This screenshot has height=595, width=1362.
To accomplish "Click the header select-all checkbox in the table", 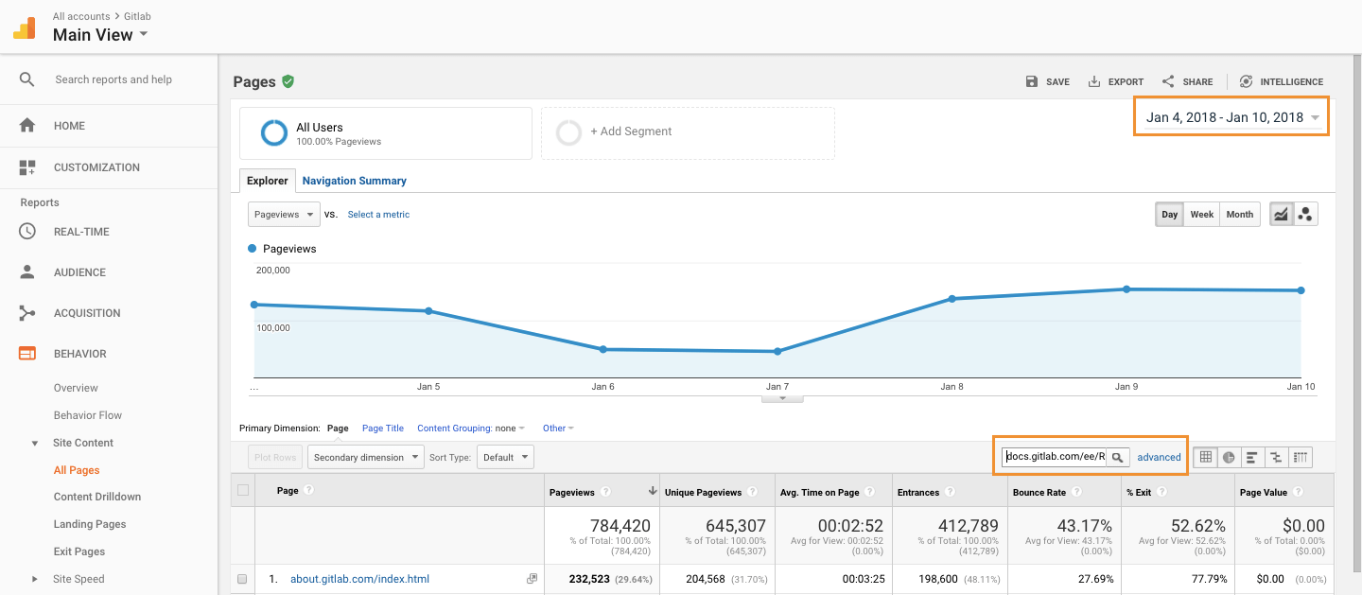I will [x=243, y=491].
